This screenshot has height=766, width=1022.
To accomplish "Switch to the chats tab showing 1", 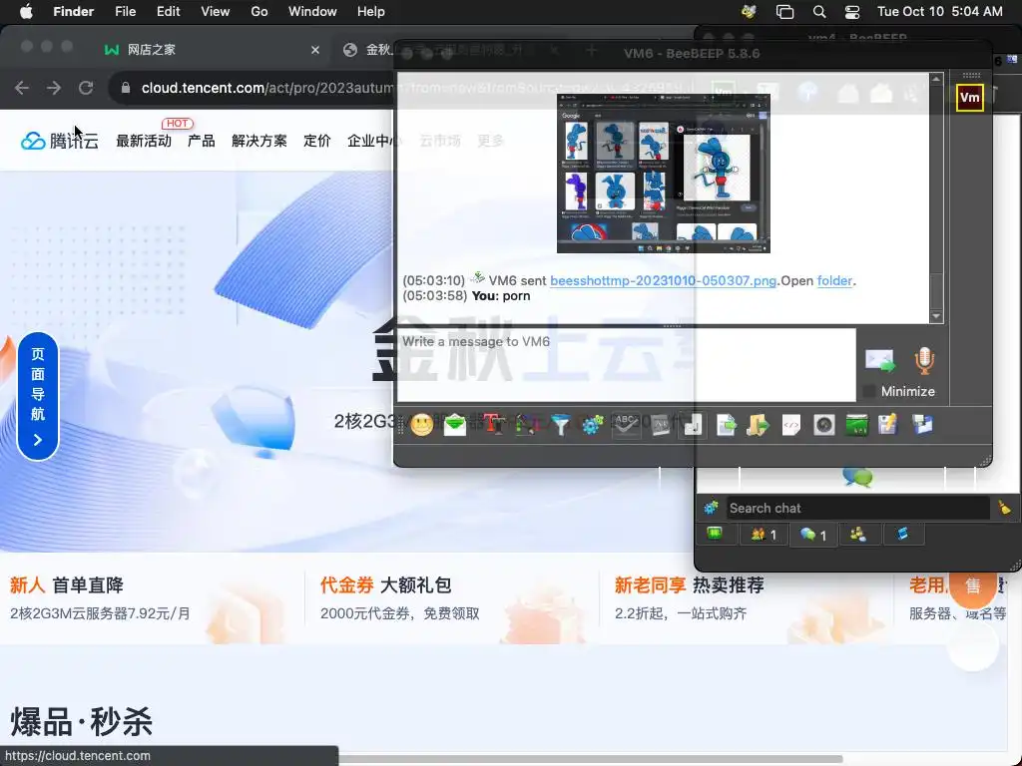I will pyautogui.click(x=813, y=535).
